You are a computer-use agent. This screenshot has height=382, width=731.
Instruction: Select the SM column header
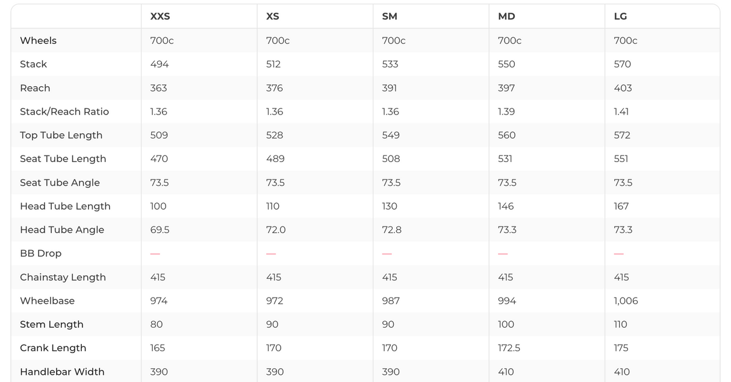(390, 16)
